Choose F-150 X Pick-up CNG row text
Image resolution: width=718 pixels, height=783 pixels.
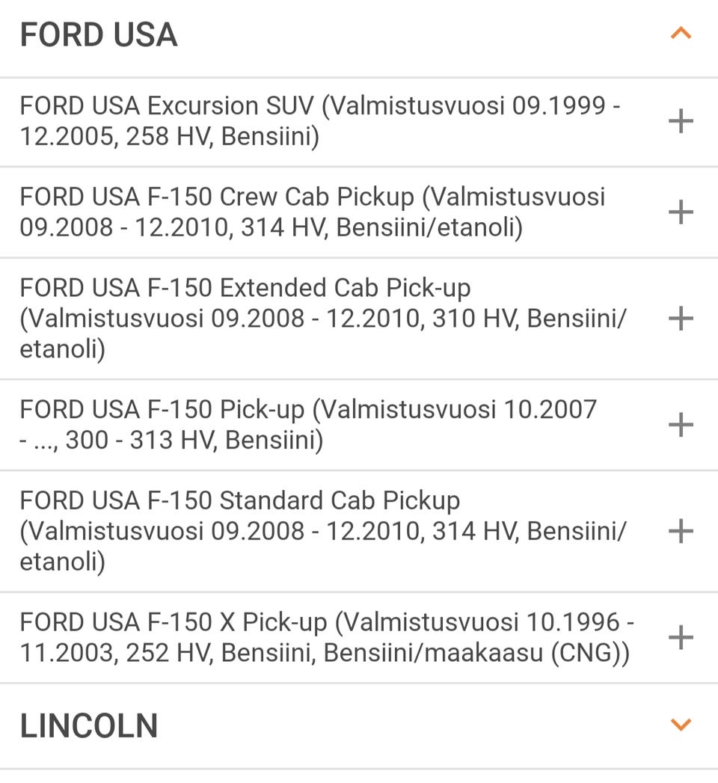[319, 622]
